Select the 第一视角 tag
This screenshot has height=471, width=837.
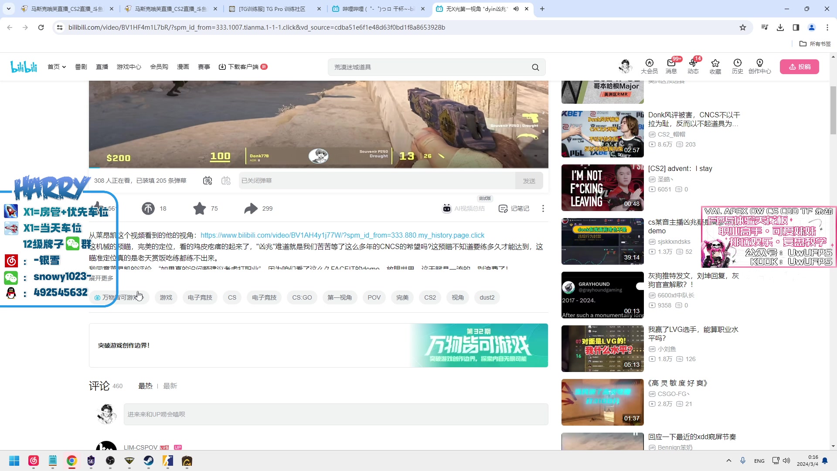(340, 297)
